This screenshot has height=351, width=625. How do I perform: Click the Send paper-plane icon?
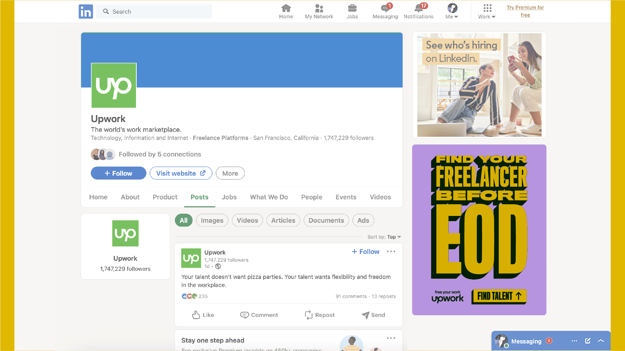[x=365, y=315]
